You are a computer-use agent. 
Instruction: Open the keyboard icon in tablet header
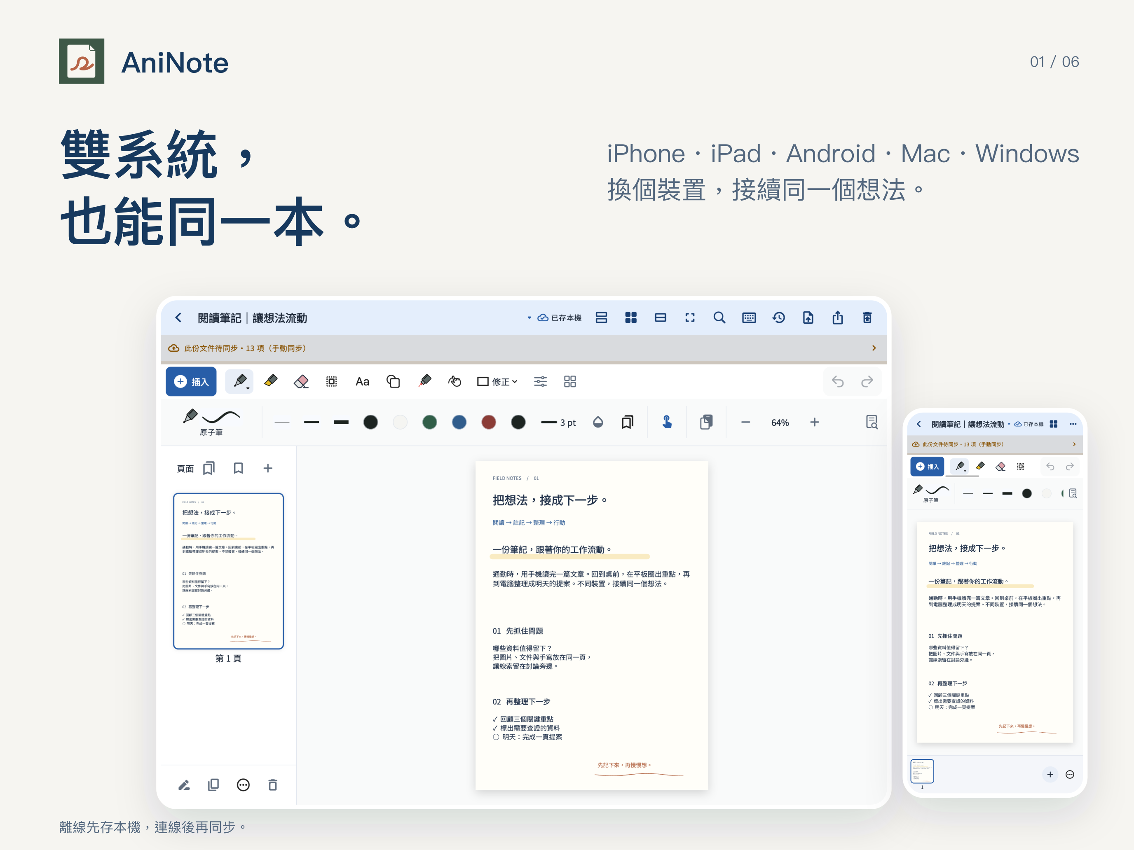click(749, 318)
